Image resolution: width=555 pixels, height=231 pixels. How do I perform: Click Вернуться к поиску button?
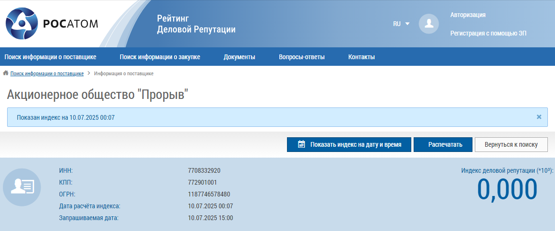click(x=511, y=144)
